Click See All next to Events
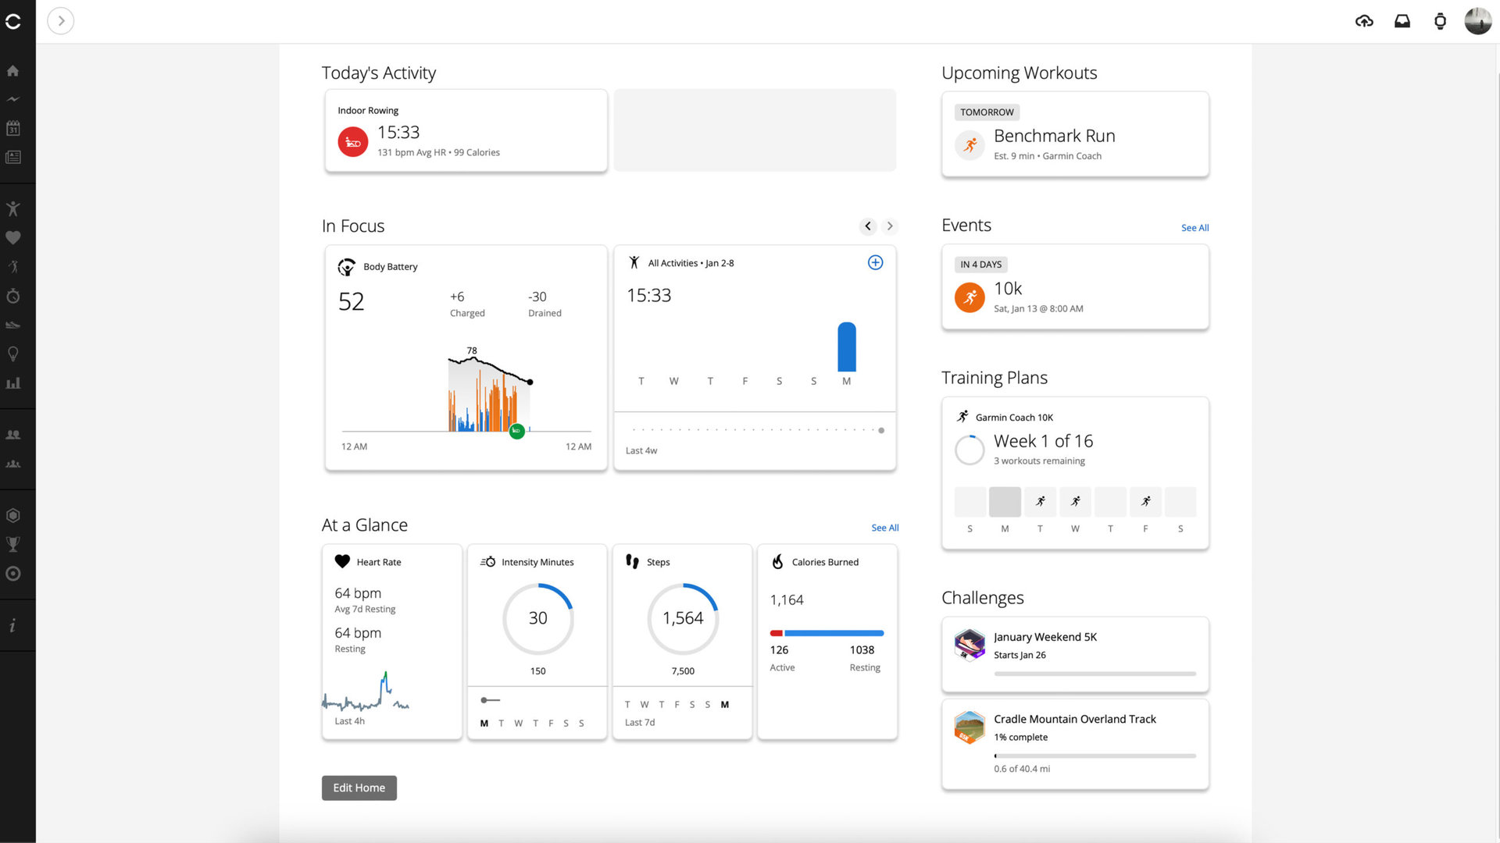The image size is (1500, 843). (x=1195, y=228)
